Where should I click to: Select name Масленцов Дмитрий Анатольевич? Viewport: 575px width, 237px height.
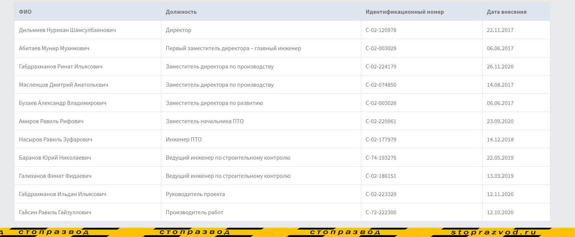pos(63,85)
